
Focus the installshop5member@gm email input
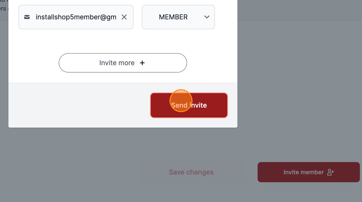tap(76, 17)
